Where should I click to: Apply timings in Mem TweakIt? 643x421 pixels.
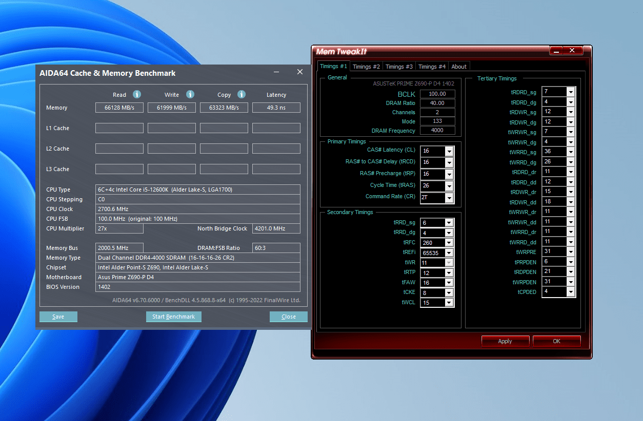505,341
